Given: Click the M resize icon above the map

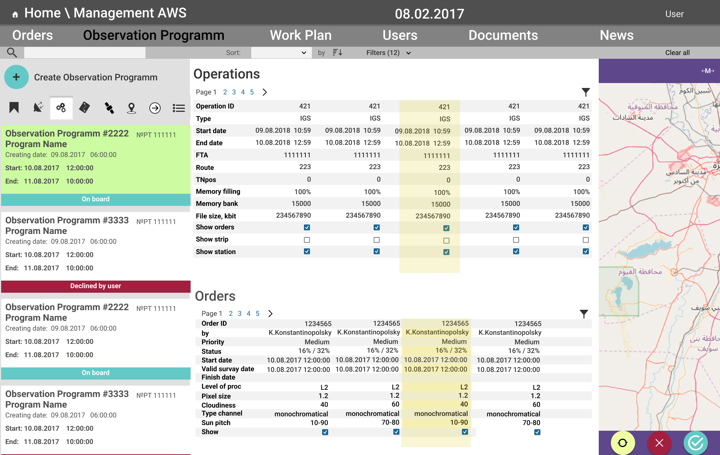Looking at the screenshot, I should click(707, 71).
